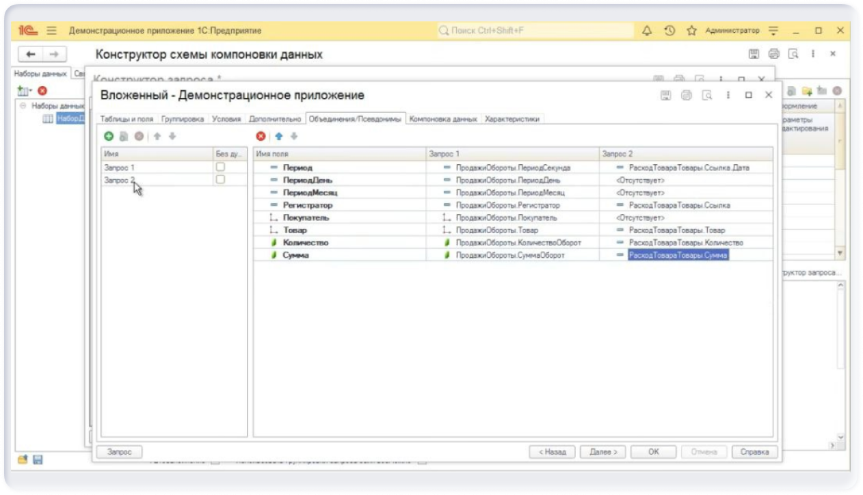Click the green add query icon
863x495 pixels.
pyautogui.click(x=109, y=137)
